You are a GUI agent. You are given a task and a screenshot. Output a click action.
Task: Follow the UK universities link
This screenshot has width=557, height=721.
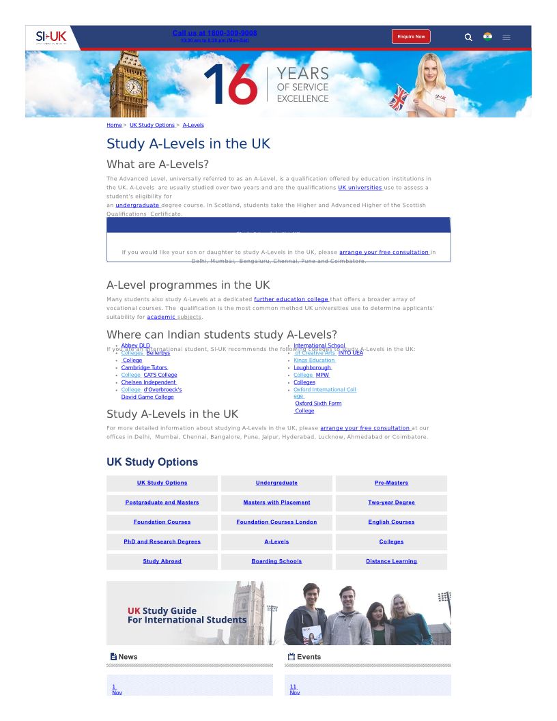coord(360,187)
